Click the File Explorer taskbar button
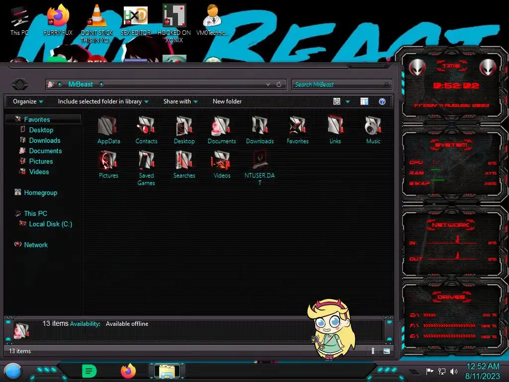509x382 pixels. (x=167, y=371)
